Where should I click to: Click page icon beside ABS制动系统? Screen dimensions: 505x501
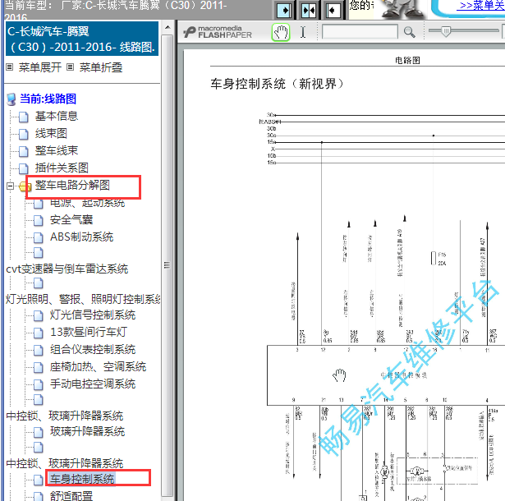click(x=39, y=238)
